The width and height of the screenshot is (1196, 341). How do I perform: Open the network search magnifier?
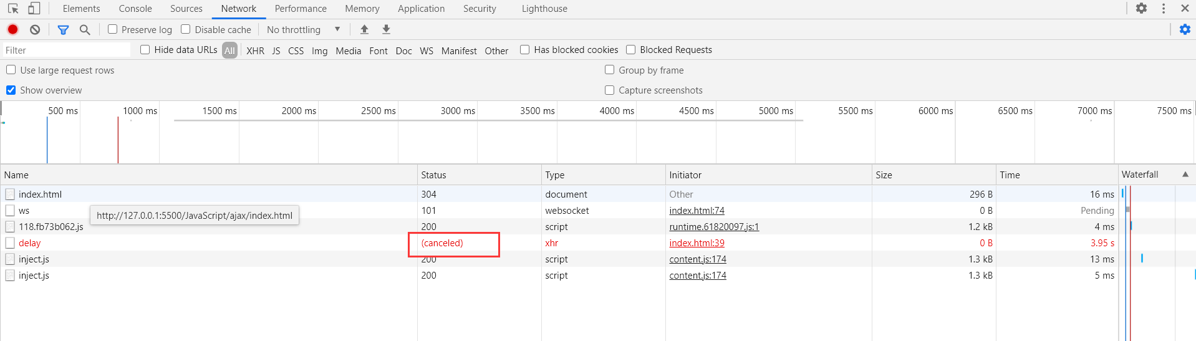(x=85, y=29)
